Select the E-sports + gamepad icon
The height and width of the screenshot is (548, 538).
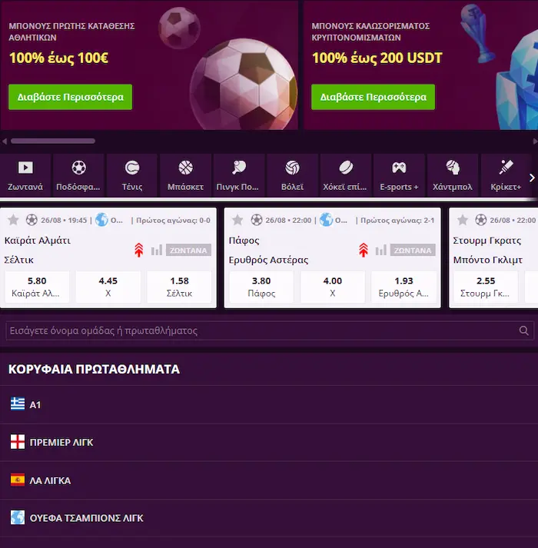(x=399, y=175)
